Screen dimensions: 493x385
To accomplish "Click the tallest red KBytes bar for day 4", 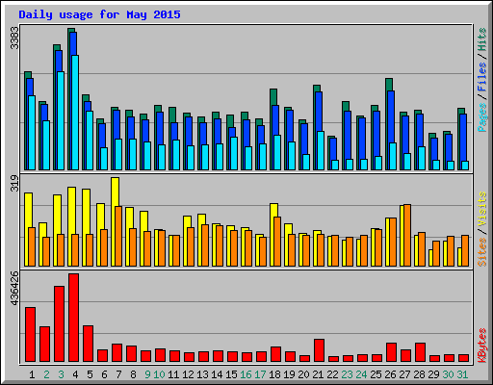I will [x=74, y=318].
